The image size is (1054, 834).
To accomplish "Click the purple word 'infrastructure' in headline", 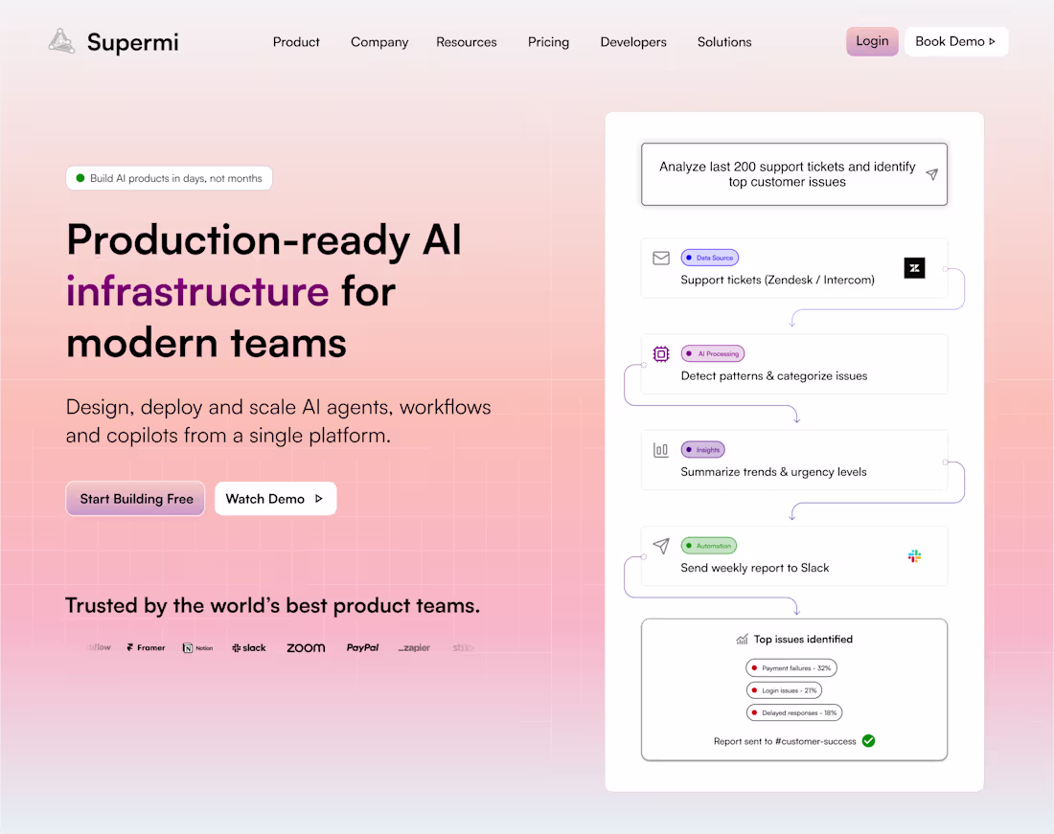I will point(197,291).
